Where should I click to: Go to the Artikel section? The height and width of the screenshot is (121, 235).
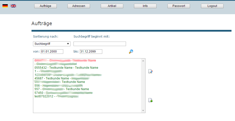[x=112, y=6]
